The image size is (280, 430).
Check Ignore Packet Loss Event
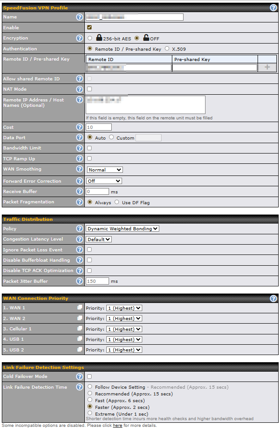click(x=89, y=250)
